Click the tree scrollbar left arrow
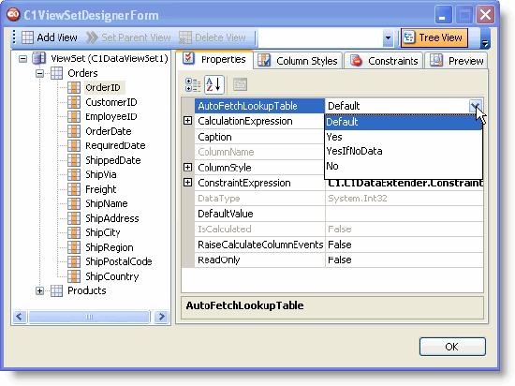The image size is (515, 386). click(x=20, y=317)
